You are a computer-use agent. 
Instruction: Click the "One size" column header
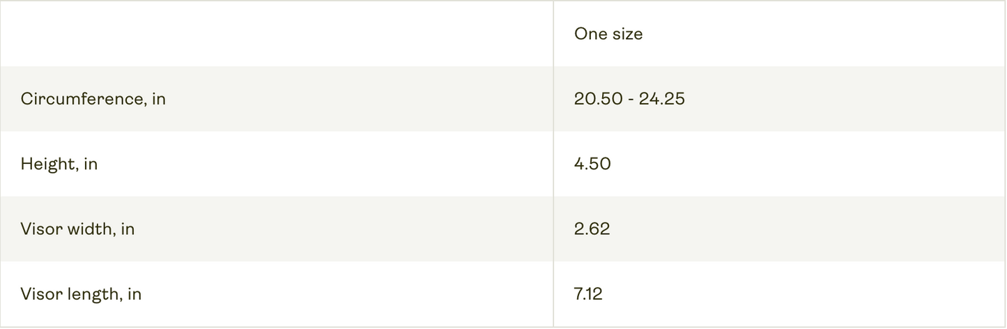608,33
